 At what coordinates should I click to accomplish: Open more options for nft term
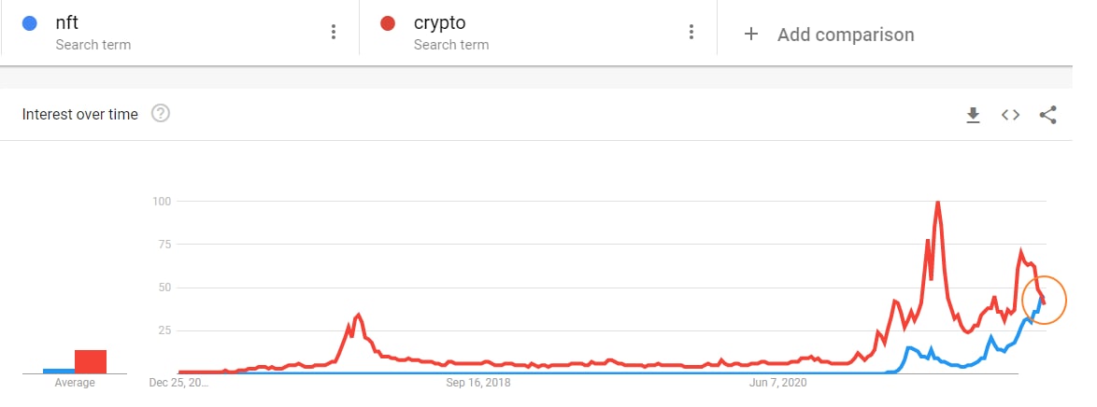(333, 33)
